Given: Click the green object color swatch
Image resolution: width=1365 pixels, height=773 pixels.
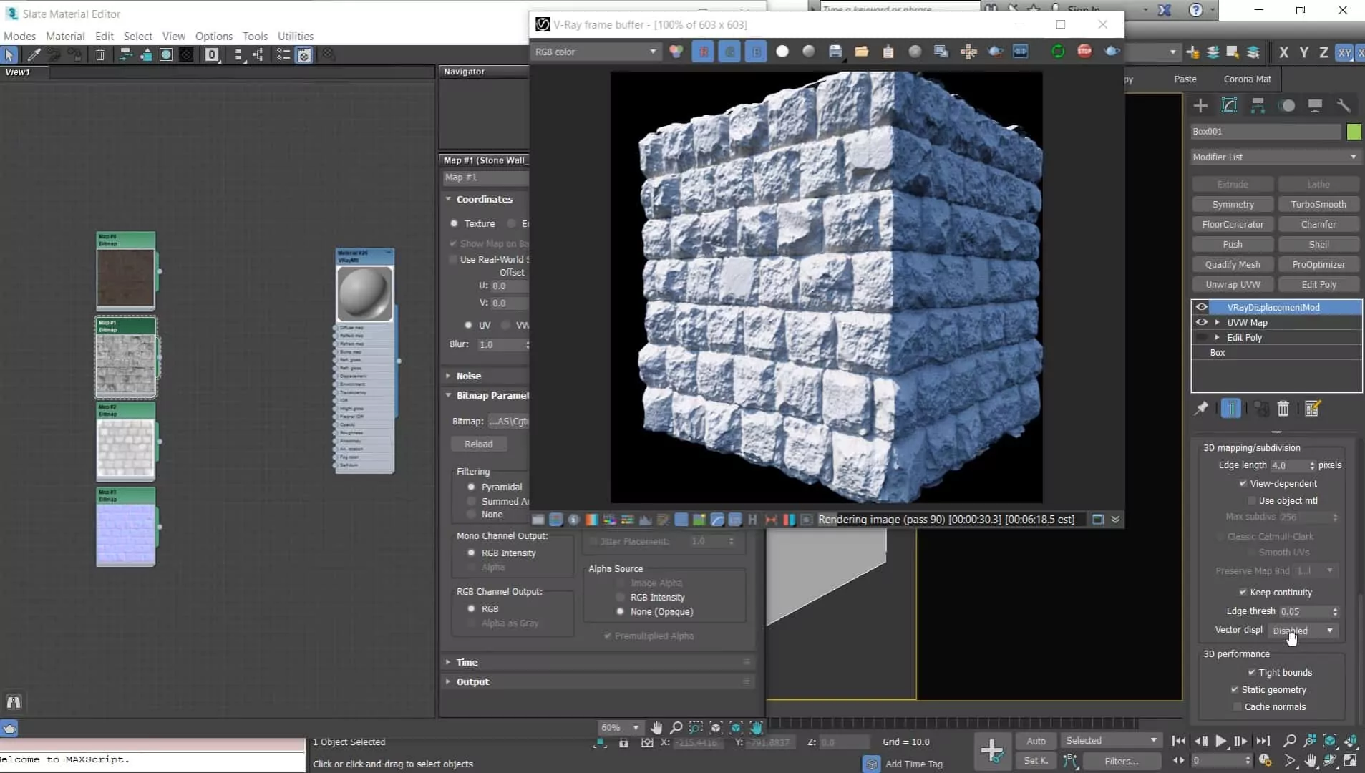Looking at the screenshot, I should pos(1354,132).
